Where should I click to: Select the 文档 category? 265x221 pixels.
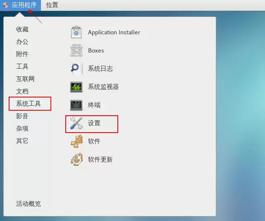(x=22, y=91)
